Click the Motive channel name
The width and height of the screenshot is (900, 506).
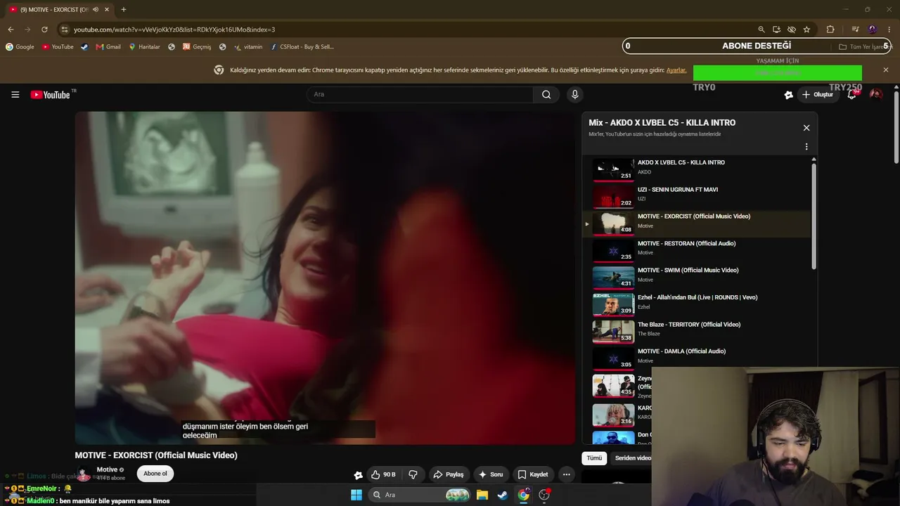[107, 469]
